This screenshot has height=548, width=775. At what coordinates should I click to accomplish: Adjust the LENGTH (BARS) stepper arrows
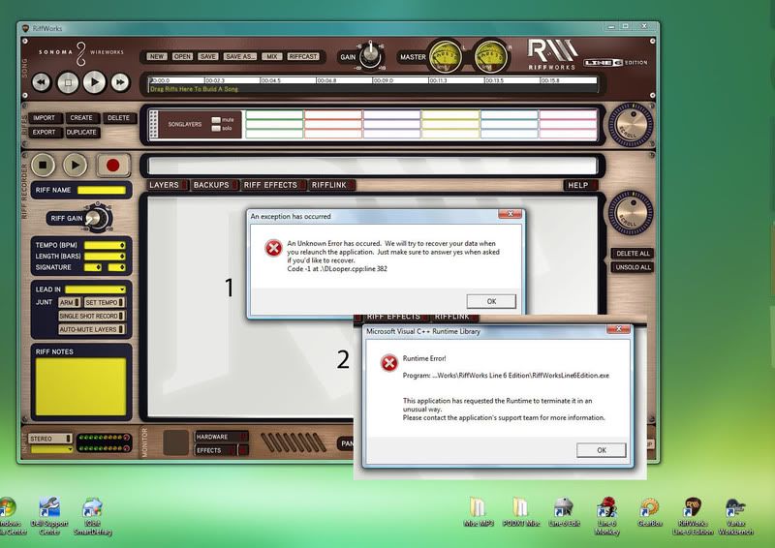(x=122, y=256)
